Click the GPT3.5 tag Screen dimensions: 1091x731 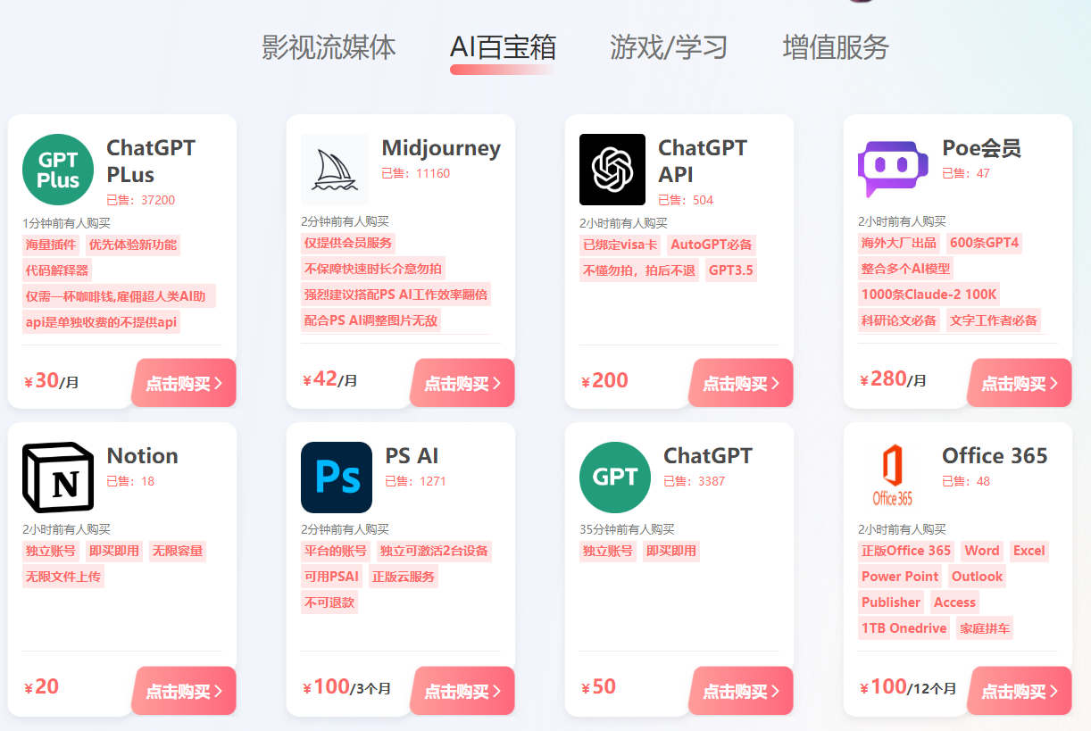pyautogui.click(x=731, y=270)
